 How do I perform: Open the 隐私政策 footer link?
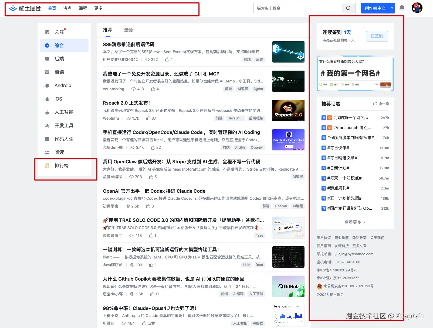[359, 238]
